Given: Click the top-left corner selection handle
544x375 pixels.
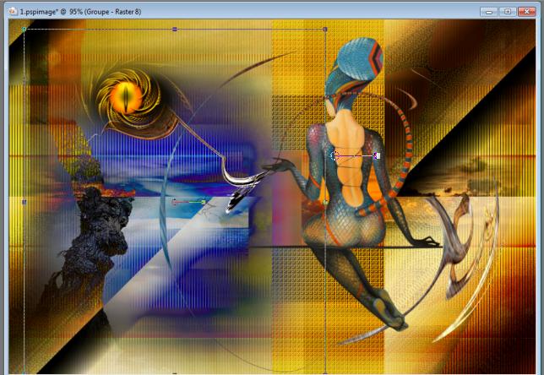Looking at the screenshot, I should click(24, 30).
